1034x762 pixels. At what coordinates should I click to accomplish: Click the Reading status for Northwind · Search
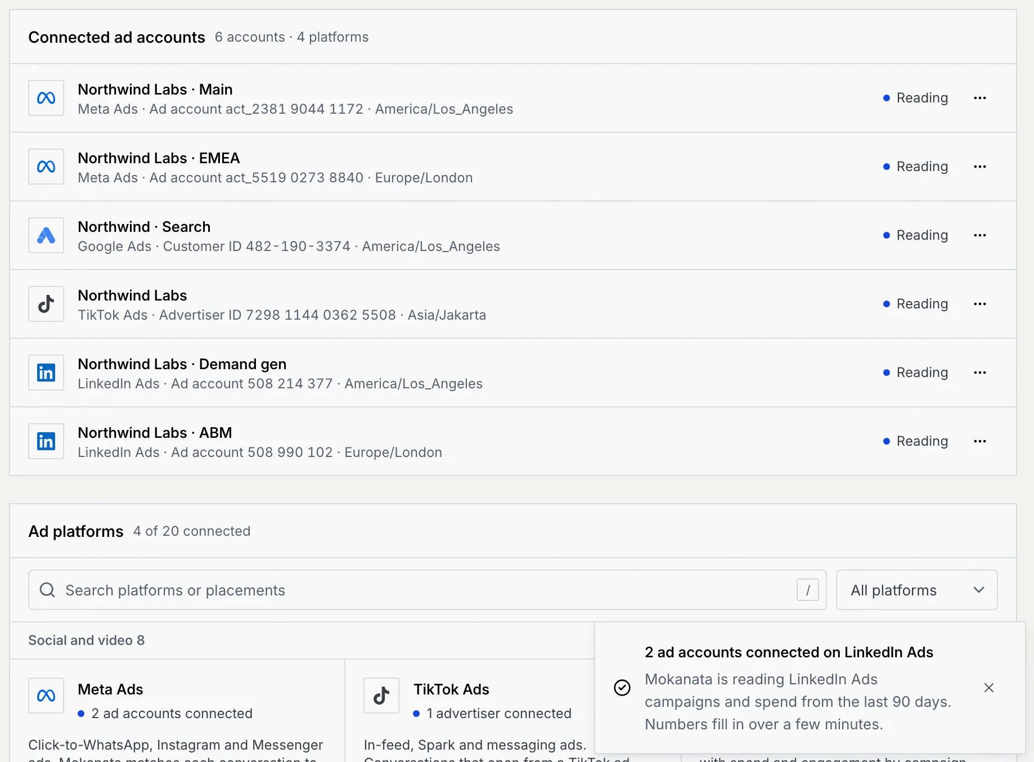click(916, 235)
